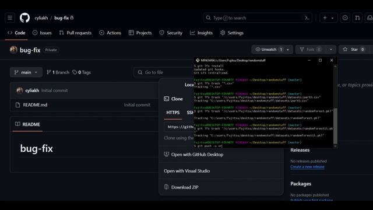The width and height of the screenshot is (373, 210).
Task: Open the main branch selector dropdown
Action: pos(26,72)
